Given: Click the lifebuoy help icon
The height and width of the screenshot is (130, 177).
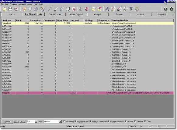Looking at the screenshot, I should point(16,9).
